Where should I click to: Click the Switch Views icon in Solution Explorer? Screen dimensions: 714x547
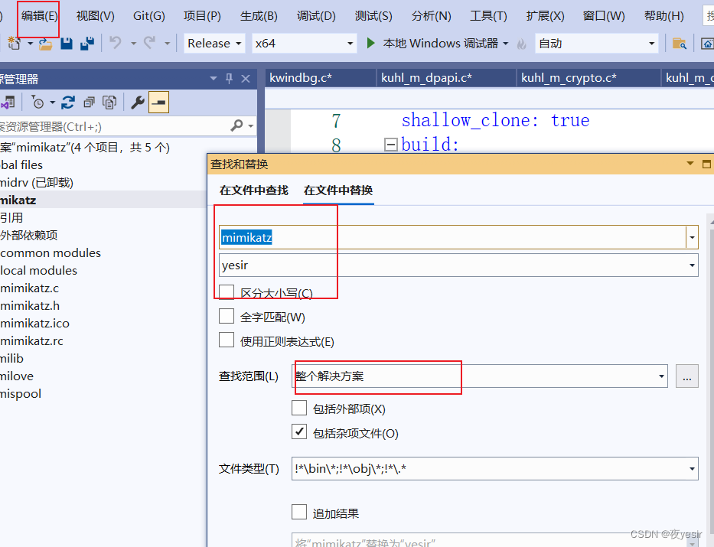[8, 103]
